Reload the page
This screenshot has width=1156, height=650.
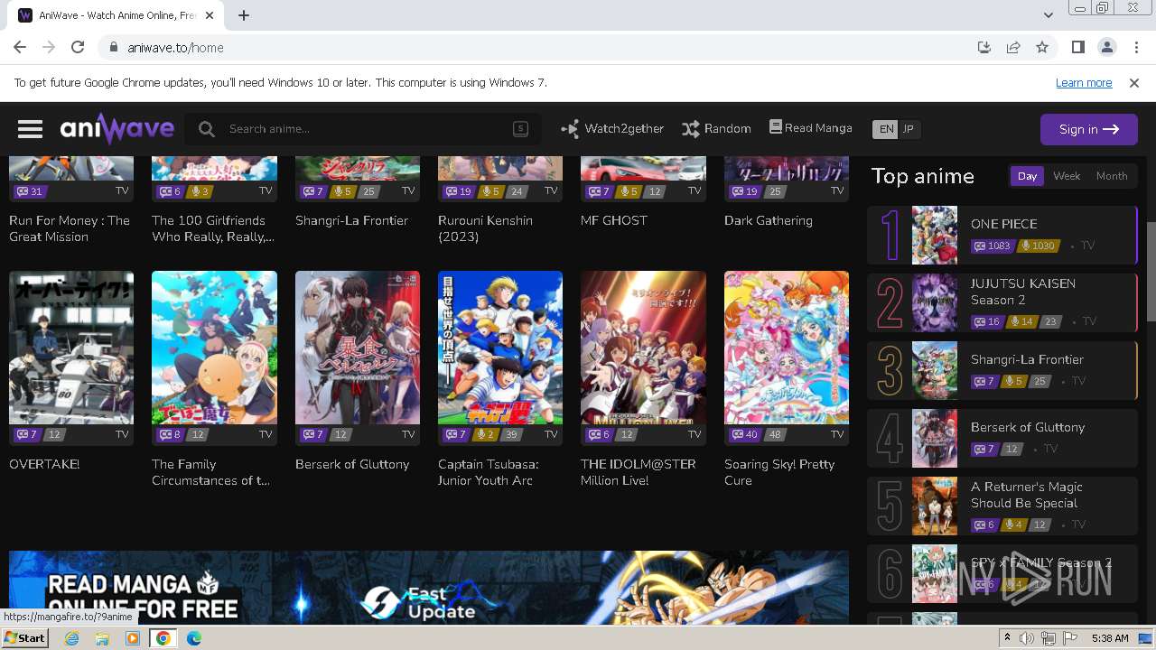tap(78, 48)
